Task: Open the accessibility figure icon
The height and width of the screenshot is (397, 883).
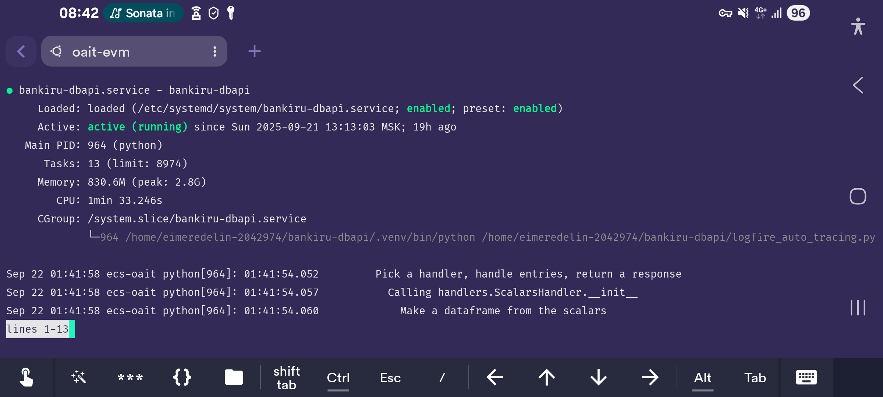Action: [x=858, y=26]
